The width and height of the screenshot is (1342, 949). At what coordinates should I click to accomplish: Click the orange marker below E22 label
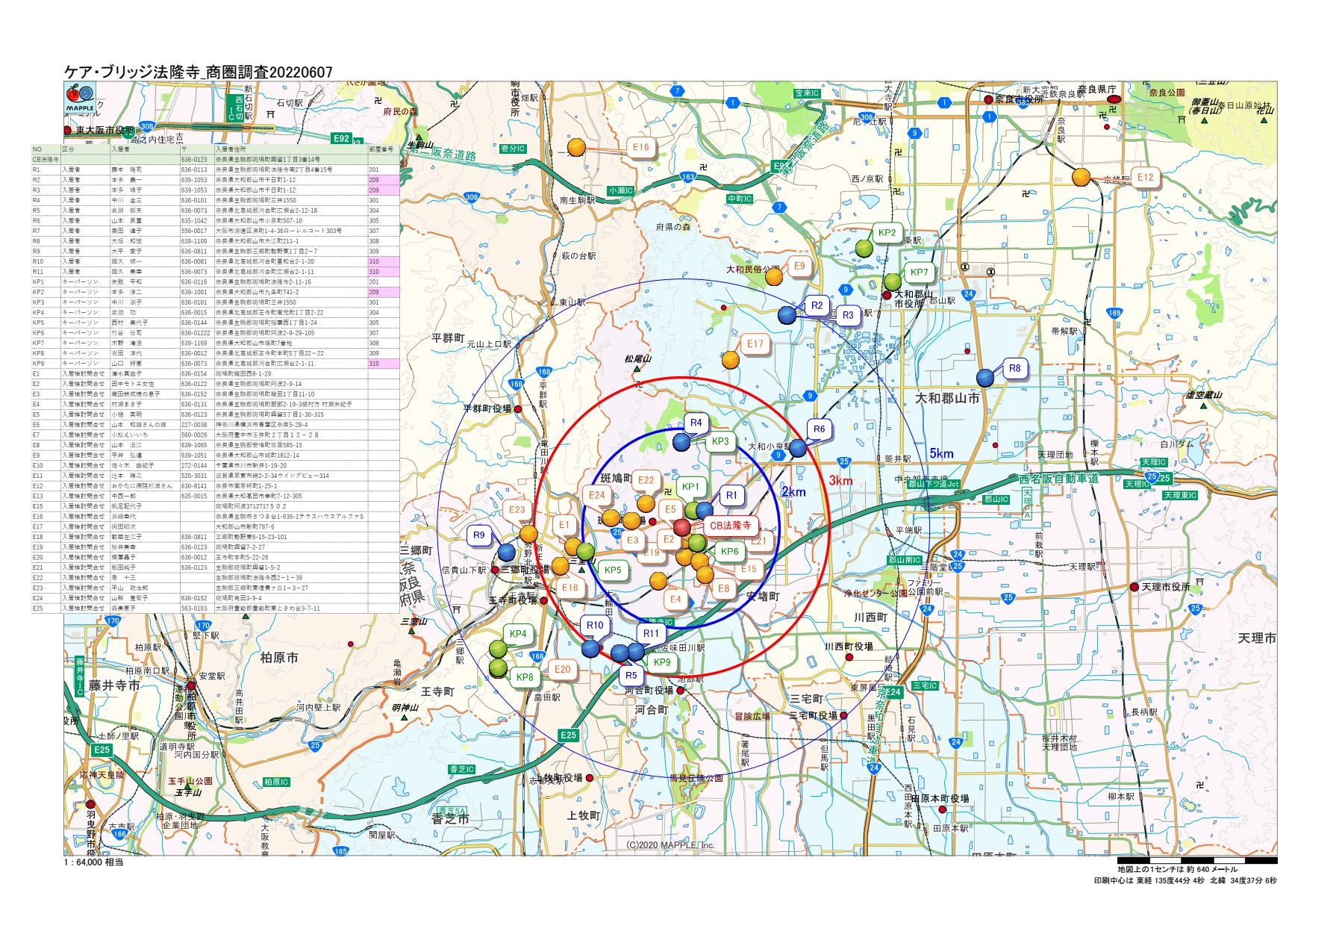pos(646,502)
